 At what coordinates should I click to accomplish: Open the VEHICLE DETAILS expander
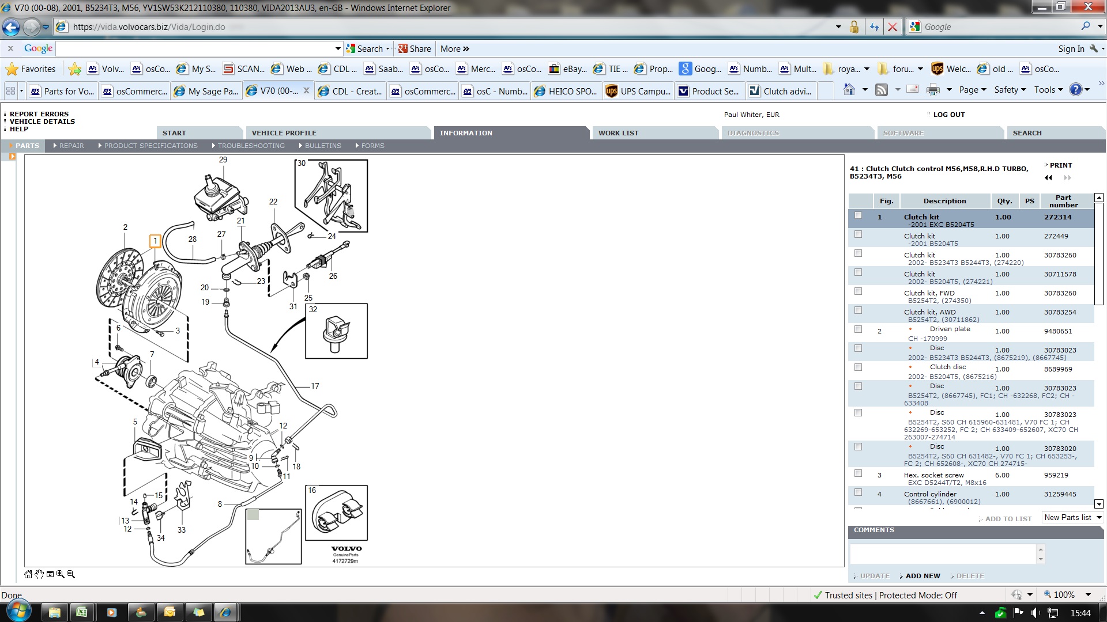pos(42,121)
